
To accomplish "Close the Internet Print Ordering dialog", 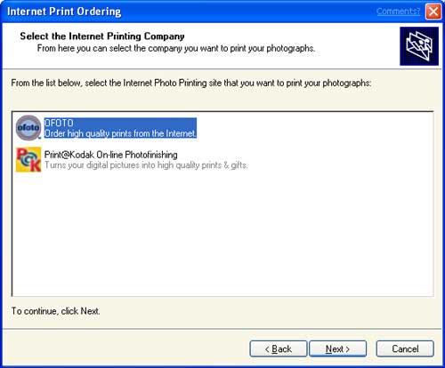I will pyautogui.click(x=433, y=12).
